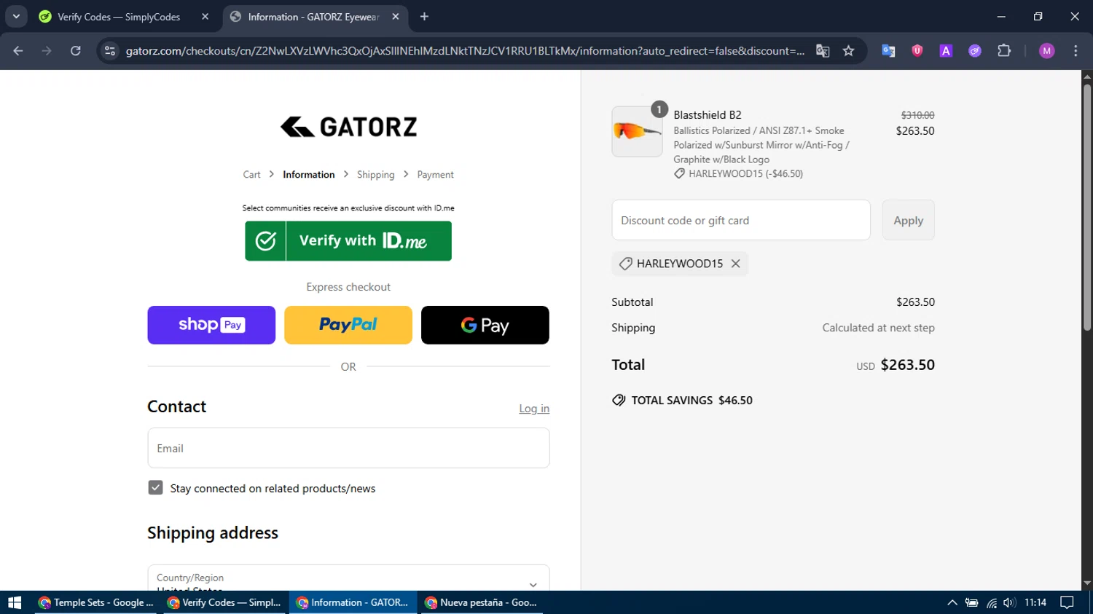
Task: Remove the HARLEYWOOD15 discount code
Action: point(736,264)
